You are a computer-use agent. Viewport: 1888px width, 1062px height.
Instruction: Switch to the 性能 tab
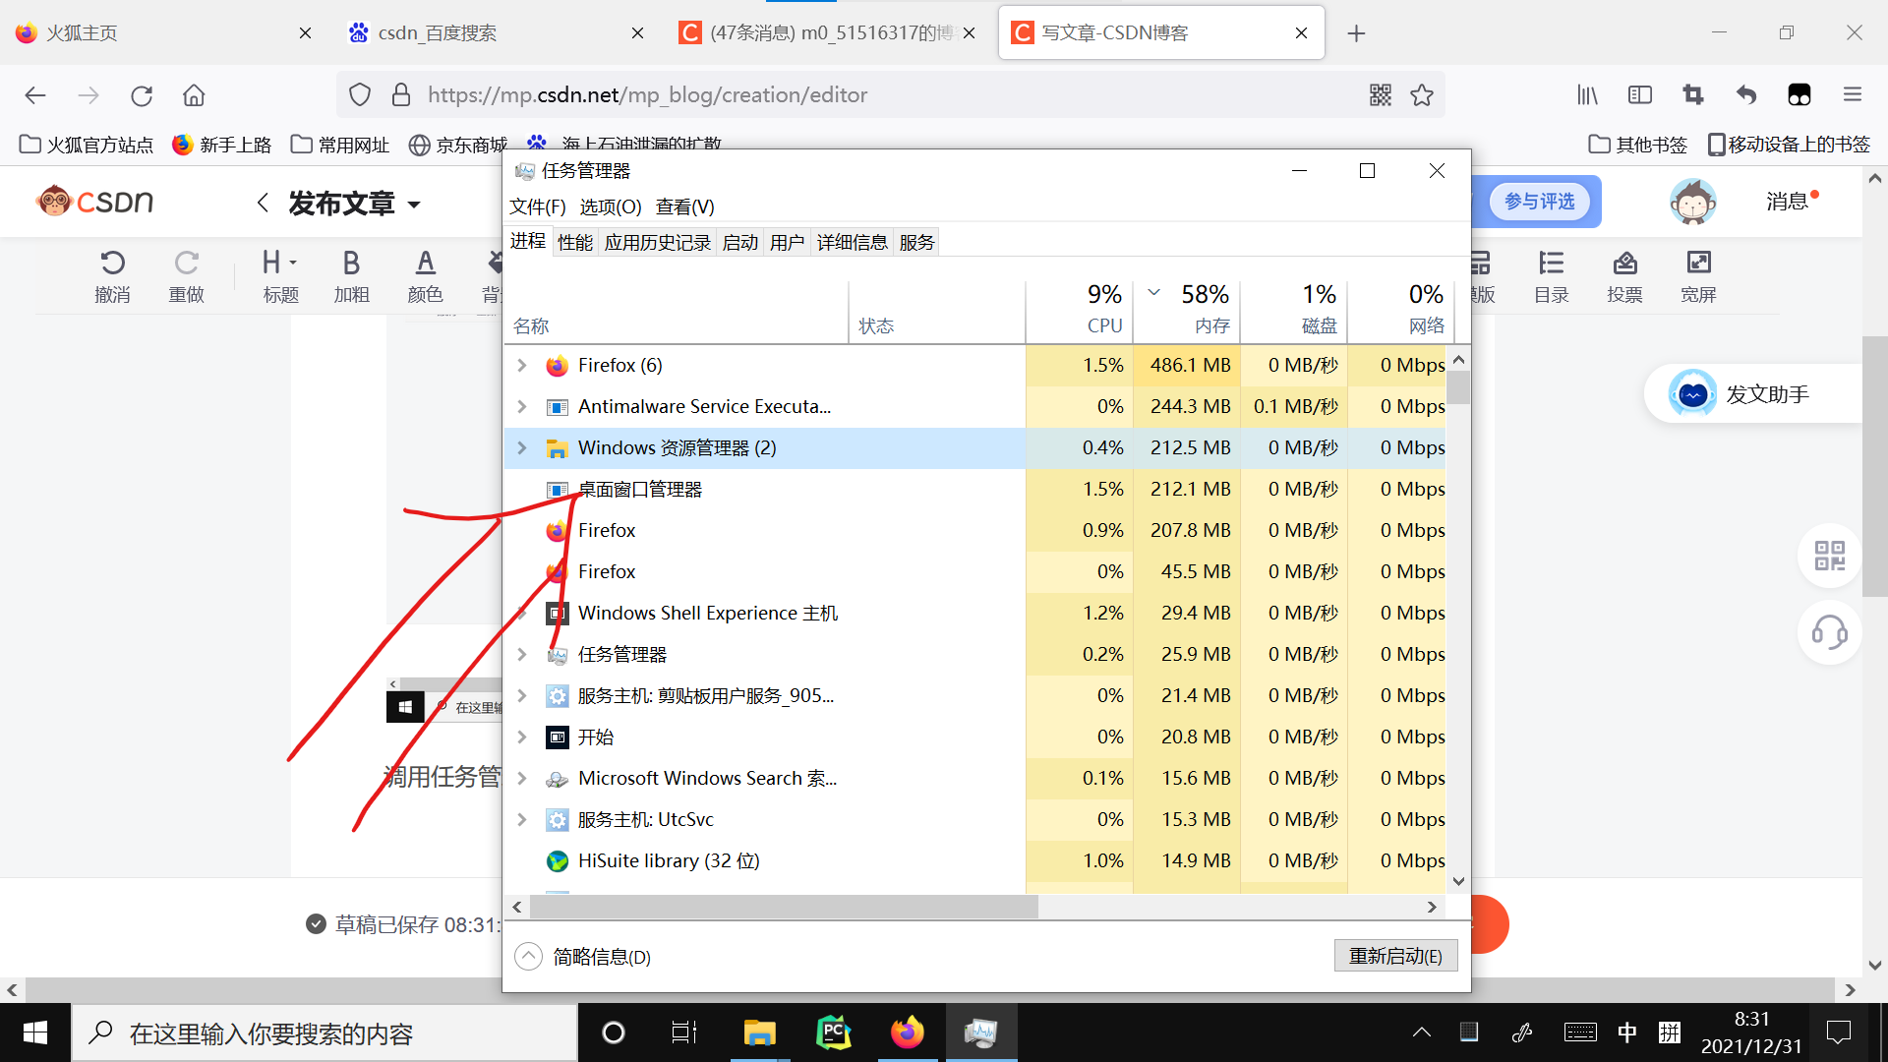pos(574,241)
